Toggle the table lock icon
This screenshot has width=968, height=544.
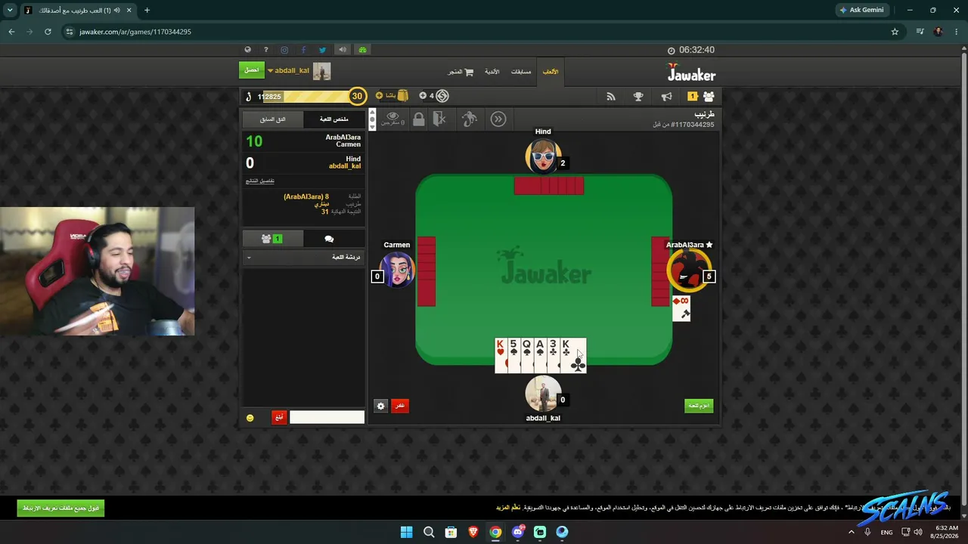click(x=418, y=119)
